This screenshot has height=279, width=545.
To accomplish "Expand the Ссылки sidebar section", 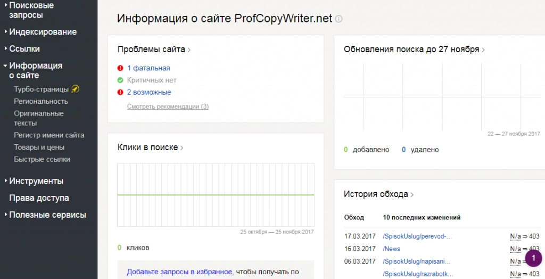I will (x=22, y=48).
